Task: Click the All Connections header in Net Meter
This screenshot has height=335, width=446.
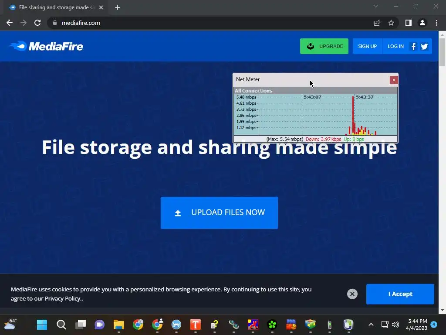Action: tap(315, 91)
